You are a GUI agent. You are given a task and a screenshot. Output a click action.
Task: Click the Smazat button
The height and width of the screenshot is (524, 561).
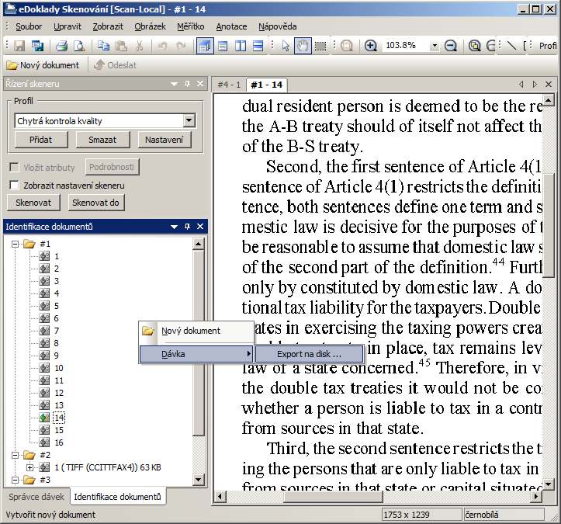(x=102, y=140)
